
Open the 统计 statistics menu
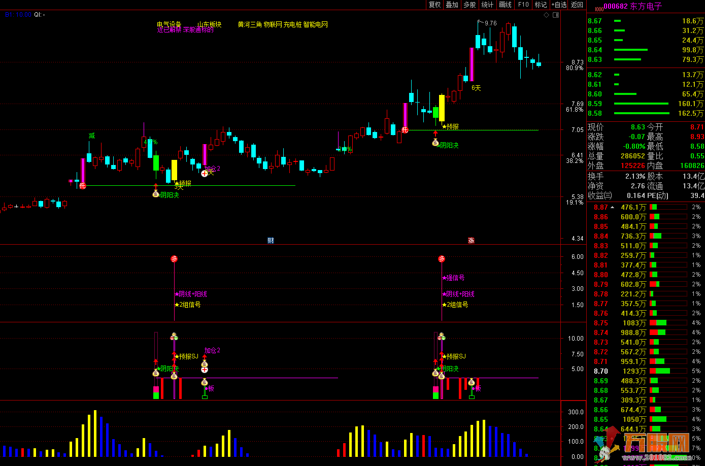(x=487, y=5)
